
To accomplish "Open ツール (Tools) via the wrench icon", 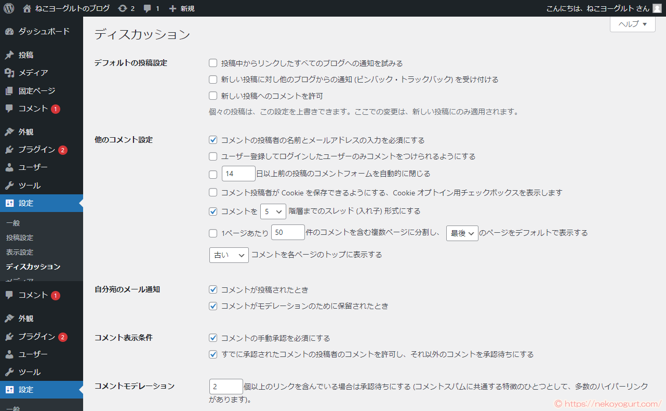I will 9,185.
